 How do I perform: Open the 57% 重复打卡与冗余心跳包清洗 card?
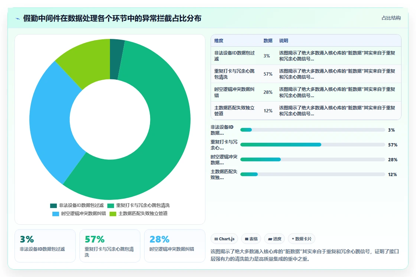coord(110,246)
